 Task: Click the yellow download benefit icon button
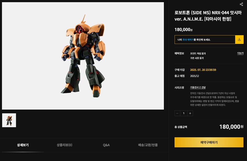(x=239, y=39)
